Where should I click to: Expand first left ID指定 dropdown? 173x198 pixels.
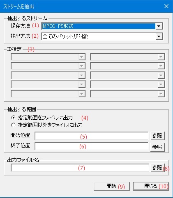point(82,57)
